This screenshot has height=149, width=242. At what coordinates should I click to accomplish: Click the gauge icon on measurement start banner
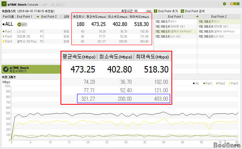click(x=6, y=69)
